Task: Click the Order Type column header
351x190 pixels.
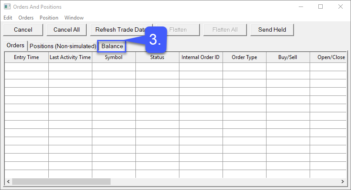Action: pos(244,57)
